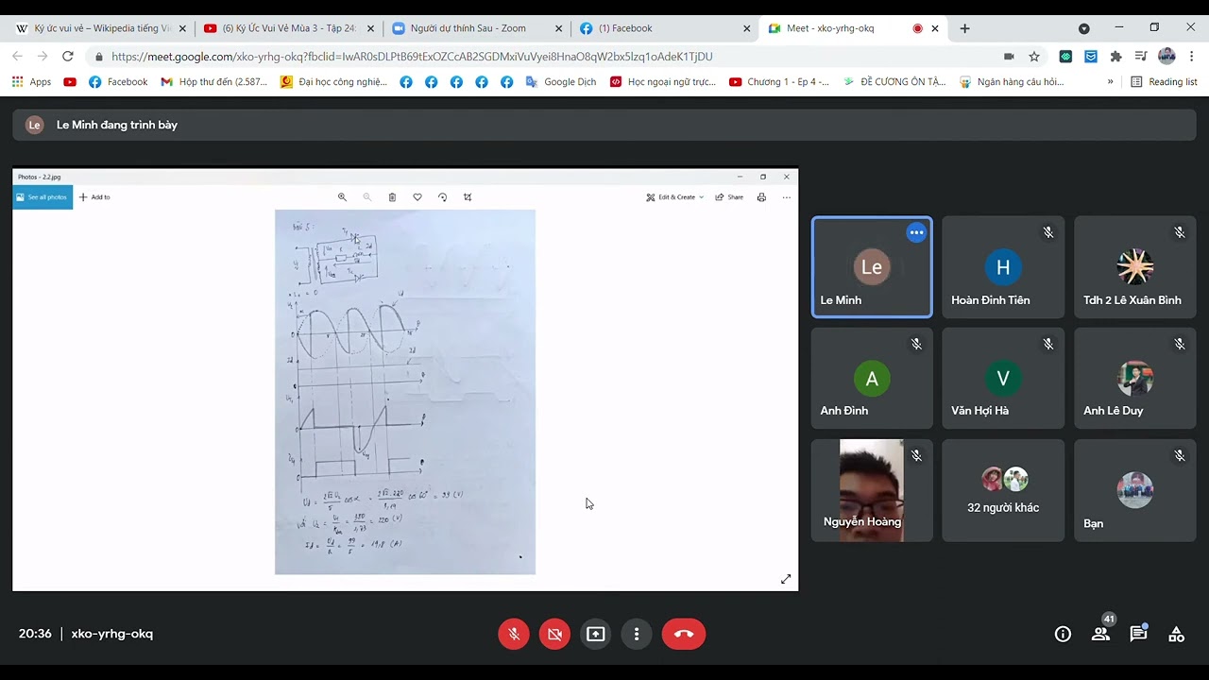This screenshot has width=1209, height=680.
Task: Click the shared 2.2.jpg photo
Action: (x=405, y=392)
